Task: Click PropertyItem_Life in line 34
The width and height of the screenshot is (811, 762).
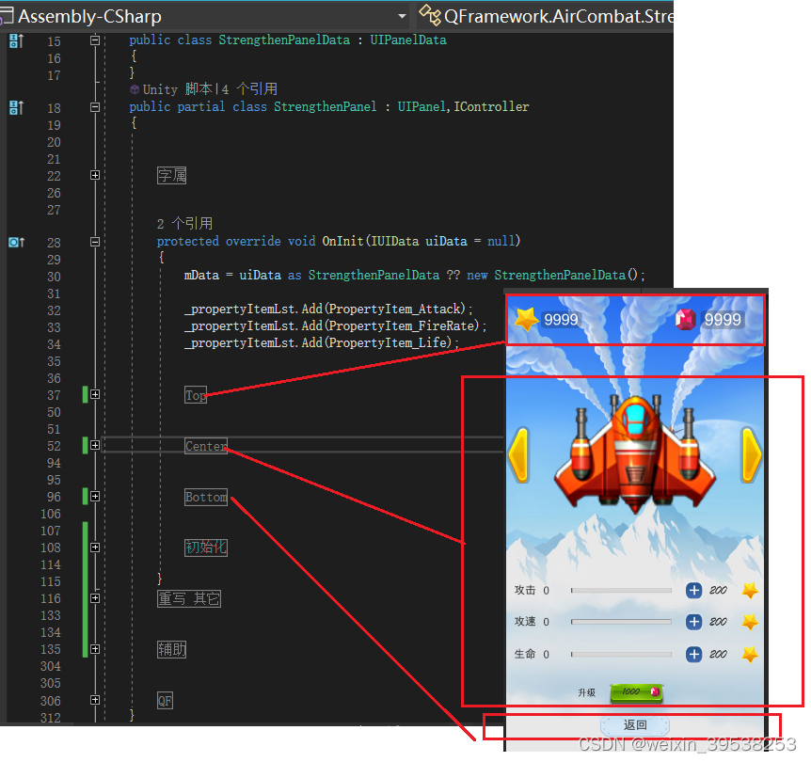Action: coord(388,342)
